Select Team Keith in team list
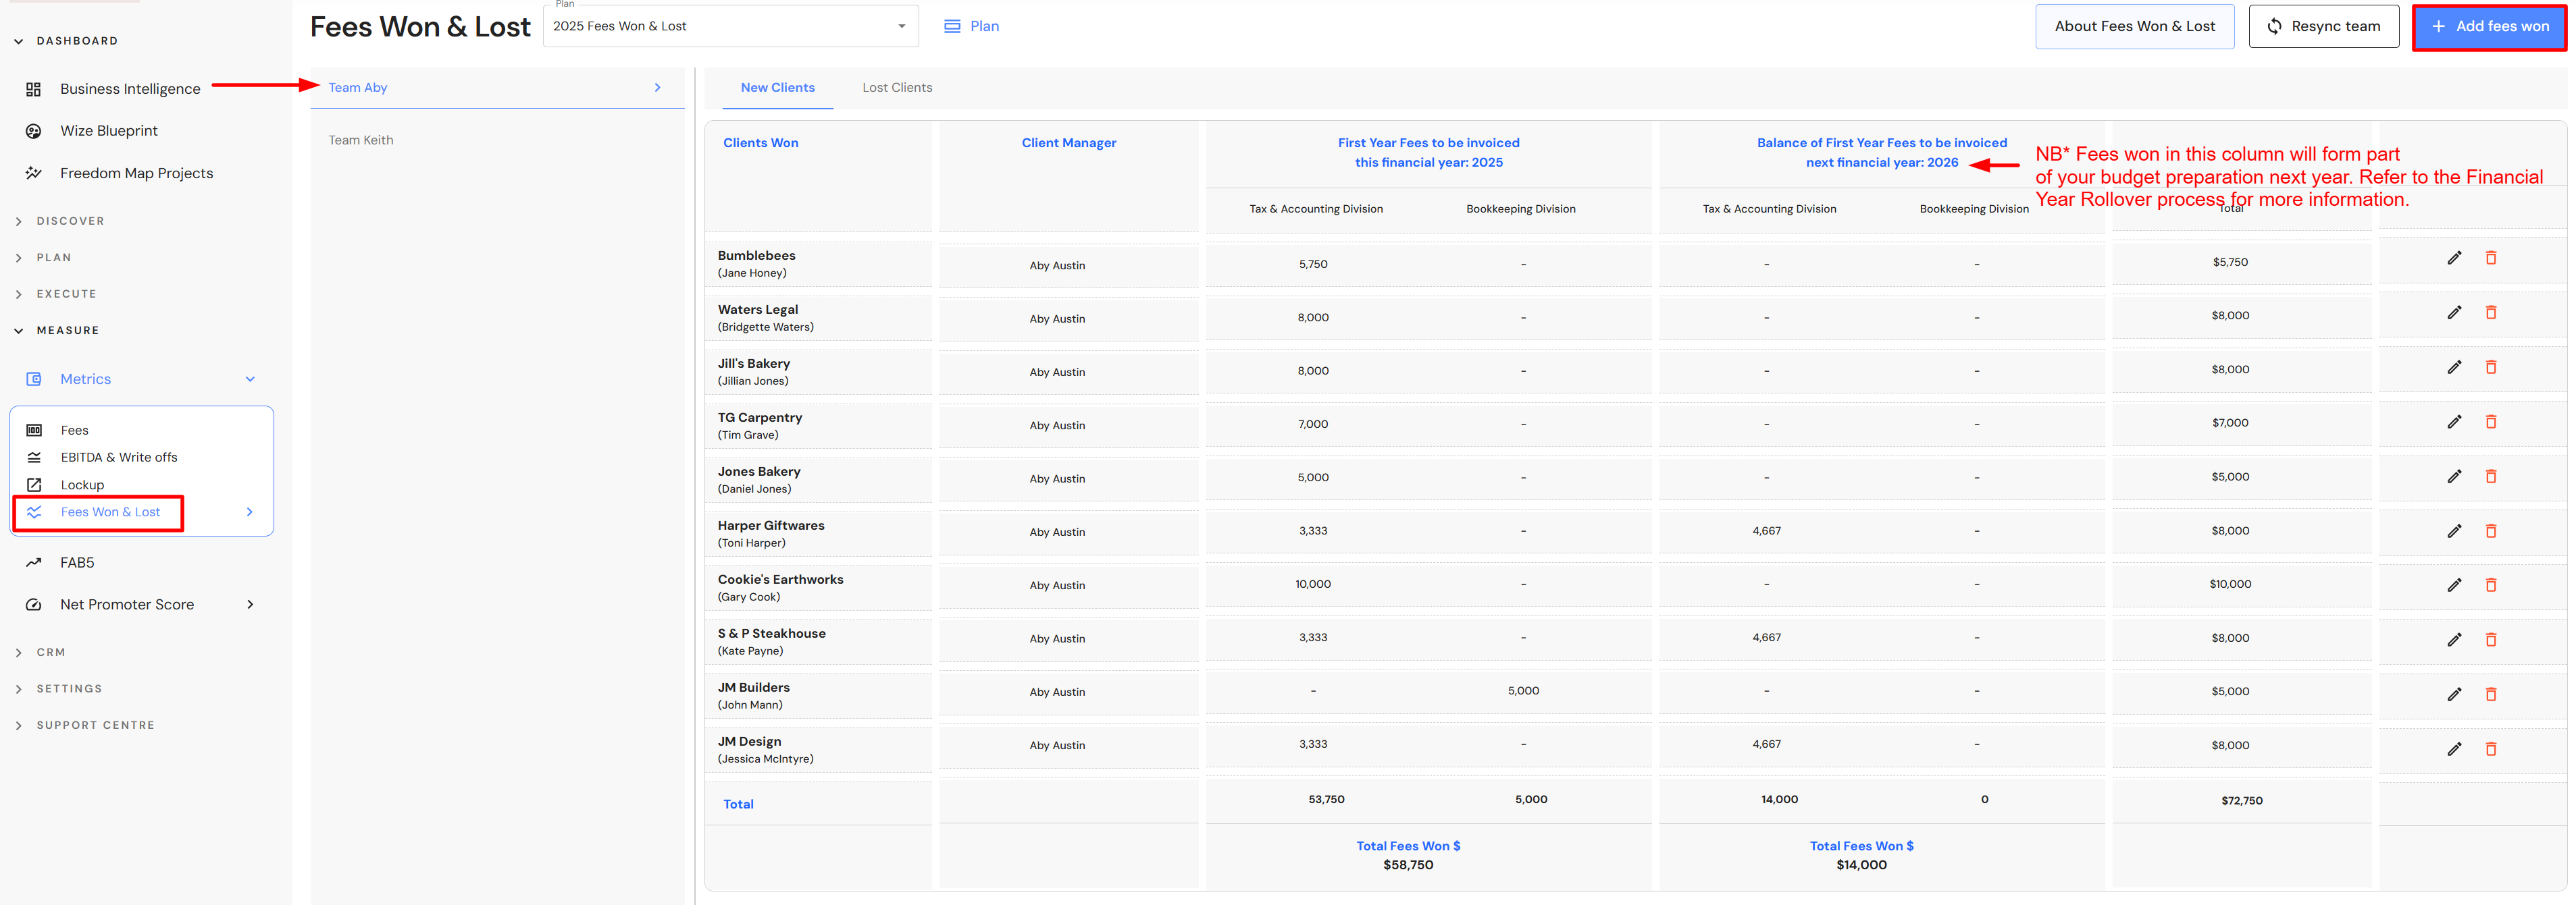The image size is (2576, 905). [x=361, y=140]
